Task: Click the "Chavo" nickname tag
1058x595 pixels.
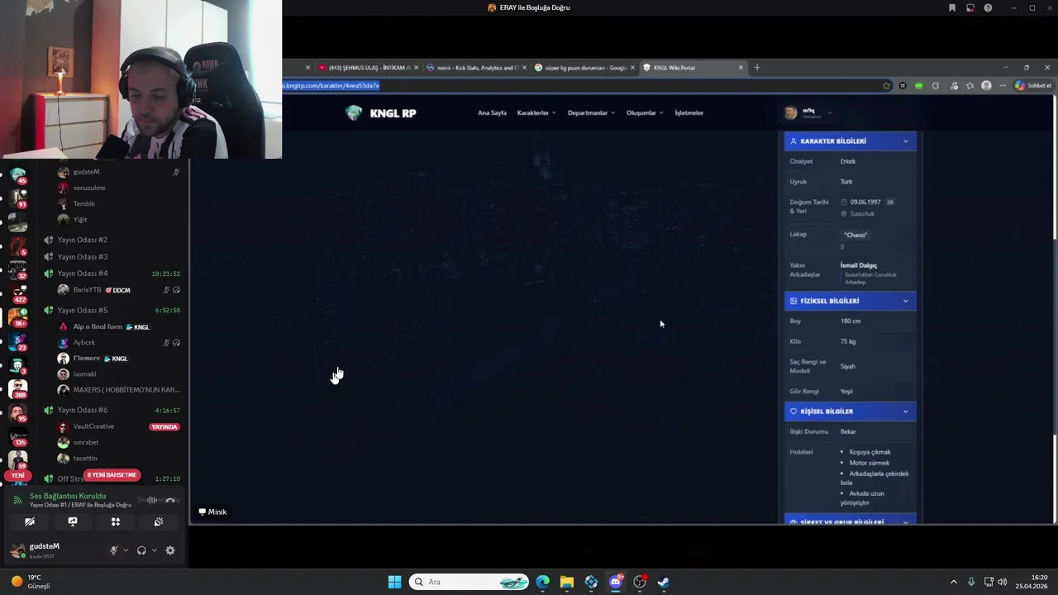Action: click(855, 235)
